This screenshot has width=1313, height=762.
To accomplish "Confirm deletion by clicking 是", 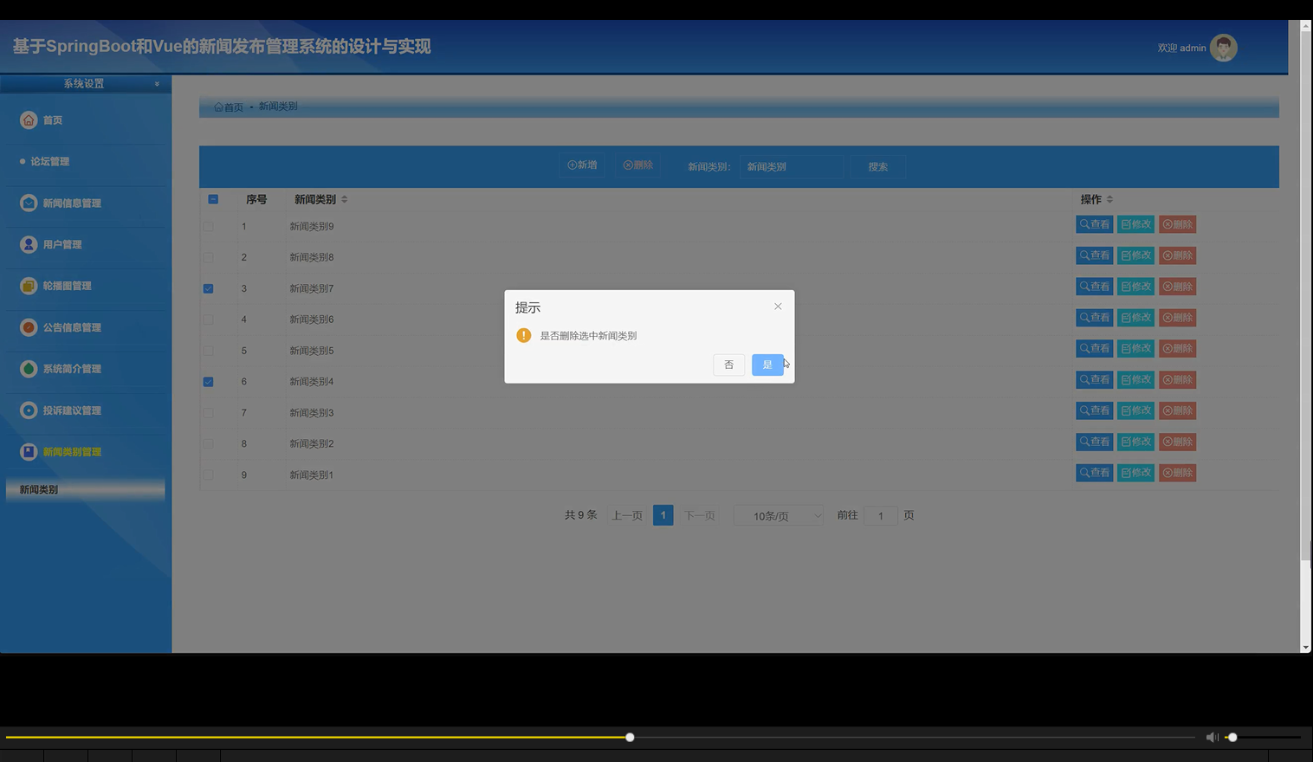I will (x=767, y=365).
